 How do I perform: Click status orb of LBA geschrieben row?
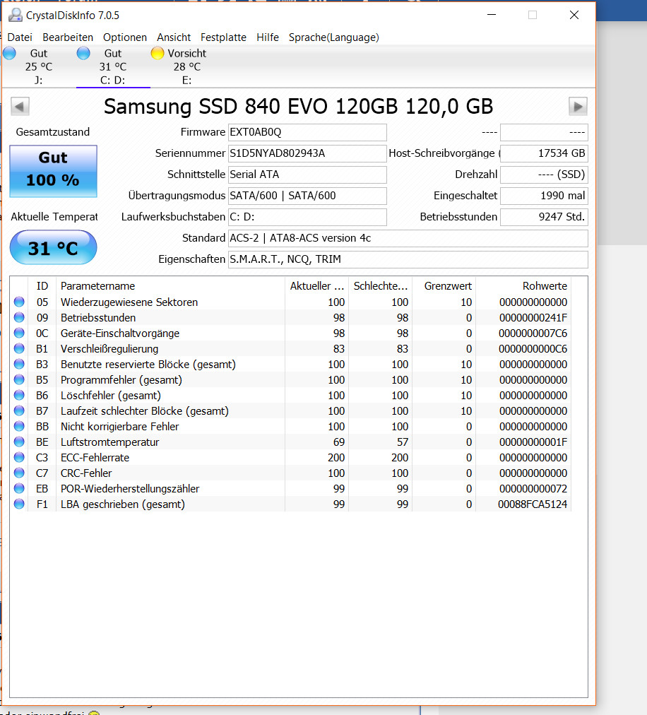point(19,504)
